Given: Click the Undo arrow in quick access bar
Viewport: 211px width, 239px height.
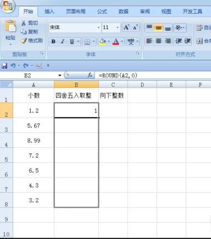Looking at the screenshot, I should pos(13,65).
